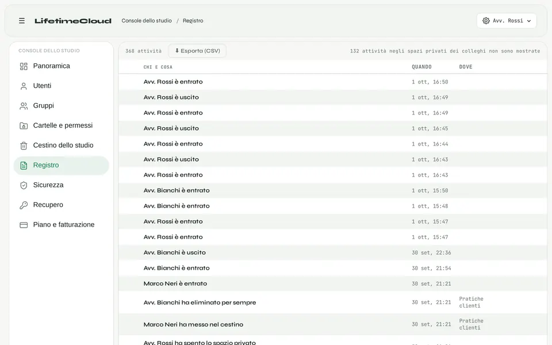
Task: Click the DOVE column header
Action: [466, 67]
